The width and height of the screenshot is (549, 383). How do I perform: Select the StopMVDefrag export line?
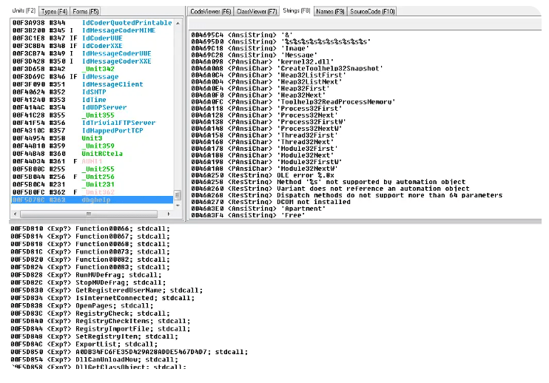[88, 282]
